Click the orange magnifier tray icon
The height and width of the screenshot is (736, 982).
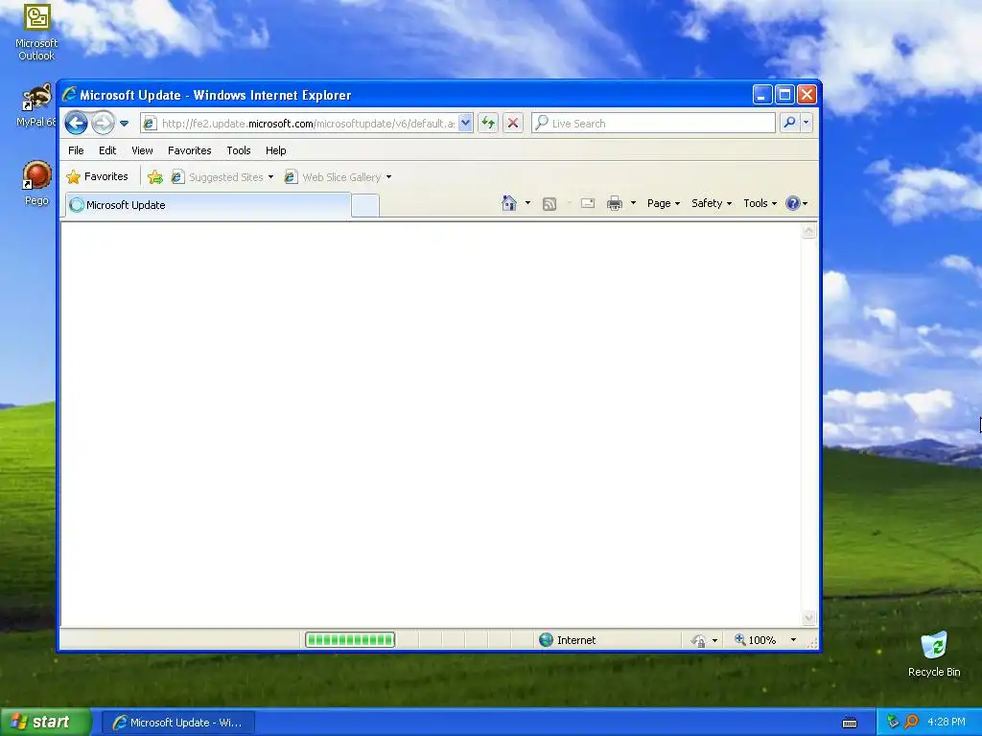coord(911,722)
